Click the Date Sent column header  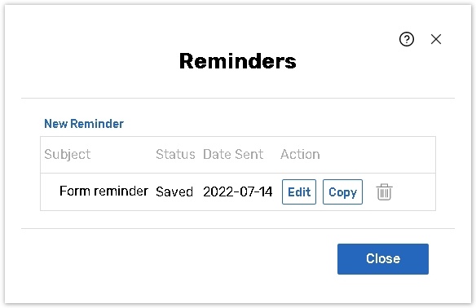(x=233, y=154)
